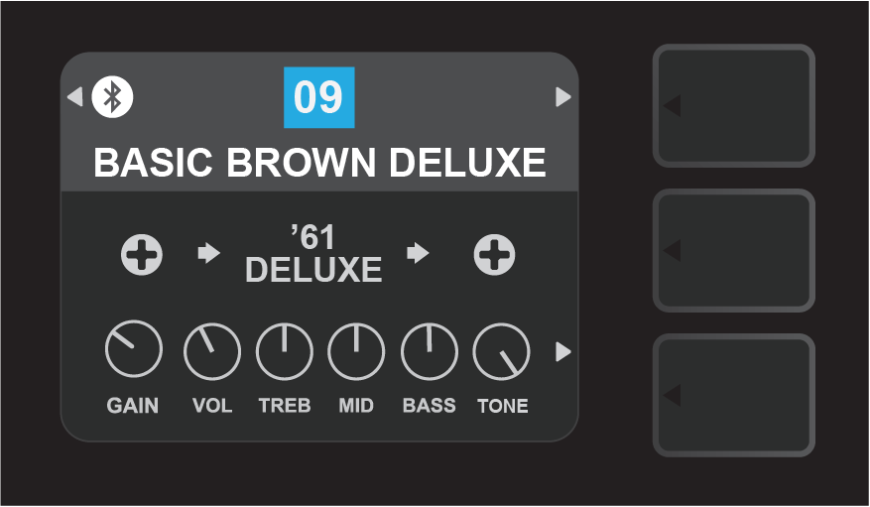Screen dimensions: 870x507
Task: Click the signal arrow right of '61 Deluxe
Action: (418, 253)
